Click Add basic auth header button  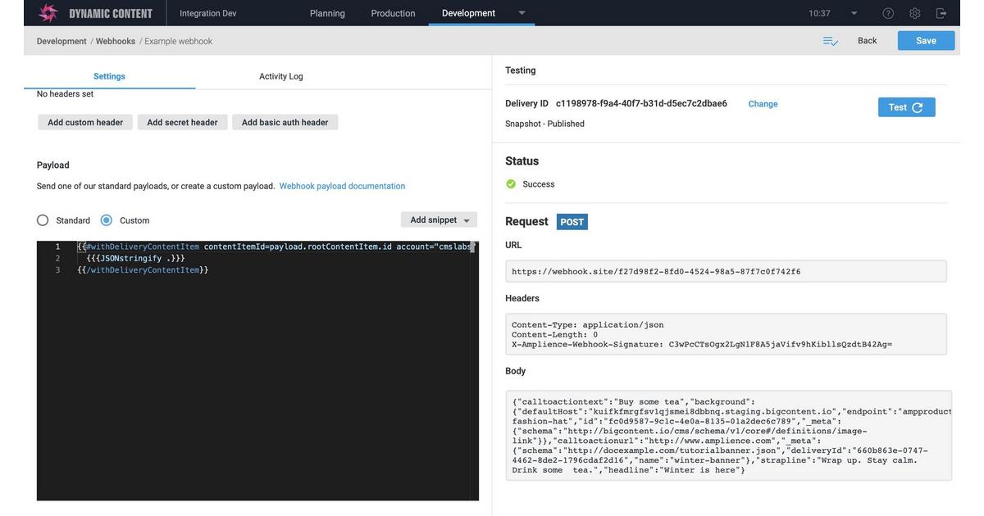pyautogui.click(x=285, y=122)
